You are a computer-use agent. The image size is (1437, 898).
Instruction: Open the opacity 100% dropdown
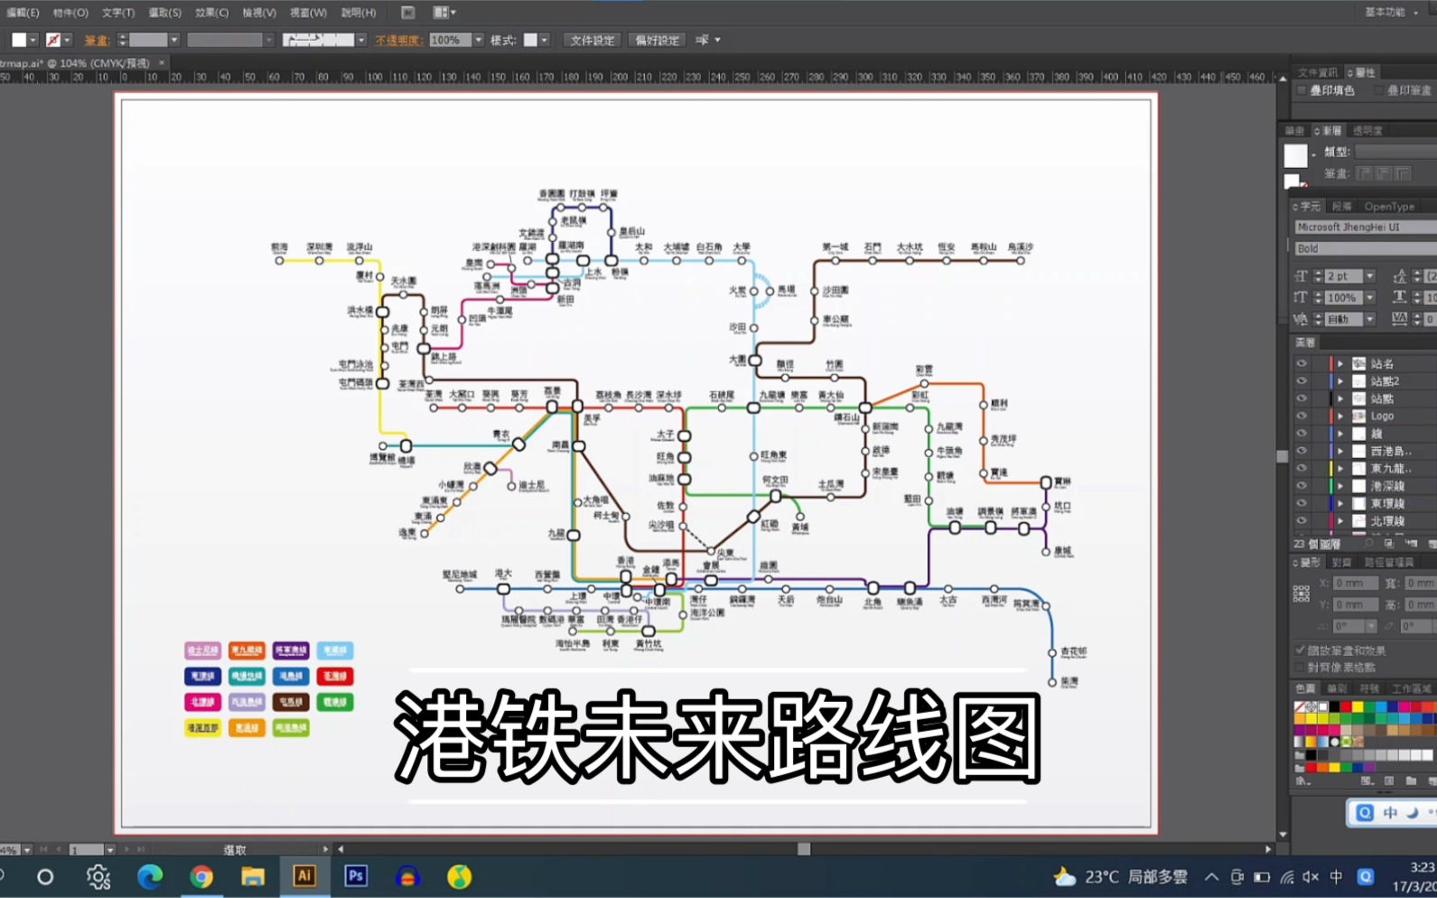click(478, 40)
